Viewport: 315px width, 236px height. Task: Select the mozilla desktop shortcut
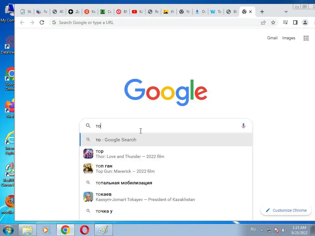8,204
